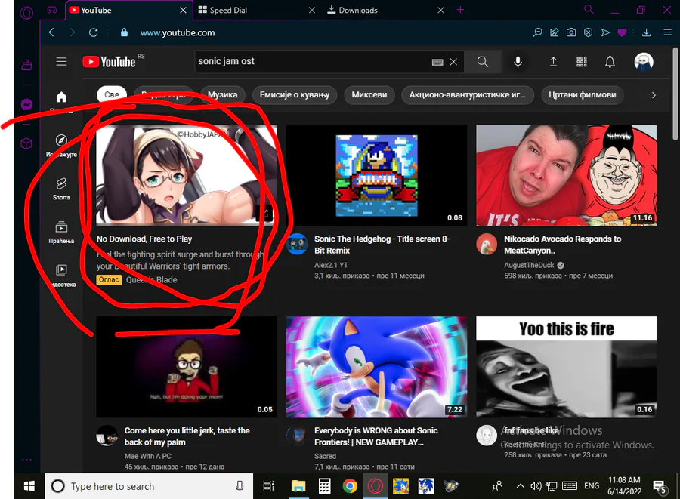Open Sonic Title screen 8-Bit Remix thumbnail
Image resolution: width=680 pixels, height=499 pixels.
(x=376, y=175)
